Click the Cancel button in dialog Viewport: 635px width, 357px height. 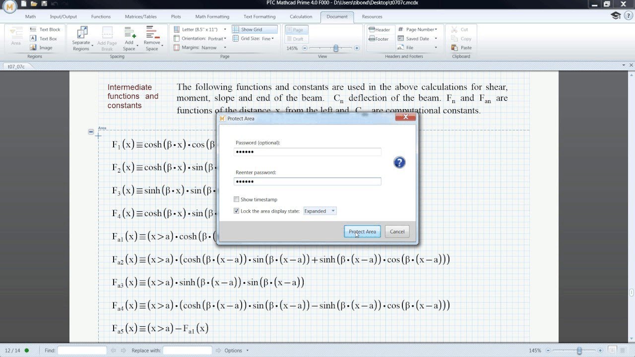397,232
